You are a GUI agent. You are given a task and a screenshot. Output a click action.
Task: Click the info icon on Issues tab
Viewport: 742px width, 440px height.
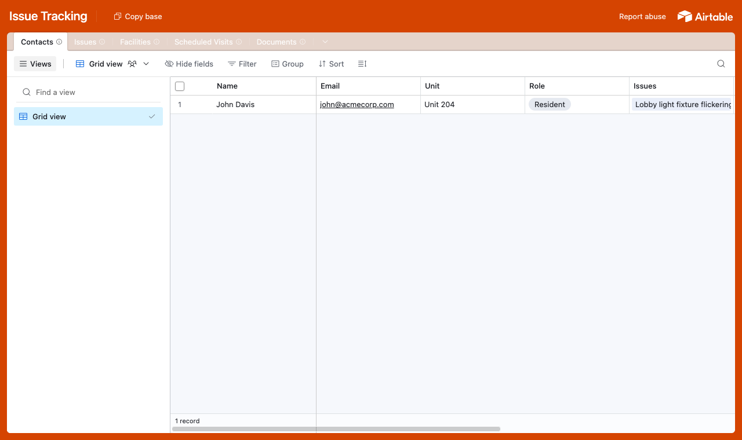pos(102,42)
